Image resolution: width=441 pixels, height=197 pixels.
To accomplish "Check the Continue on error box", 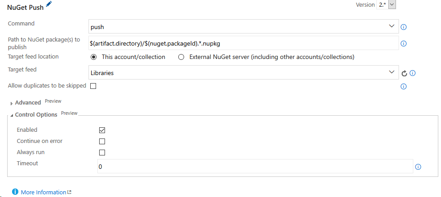I will [x=102, y=141].
